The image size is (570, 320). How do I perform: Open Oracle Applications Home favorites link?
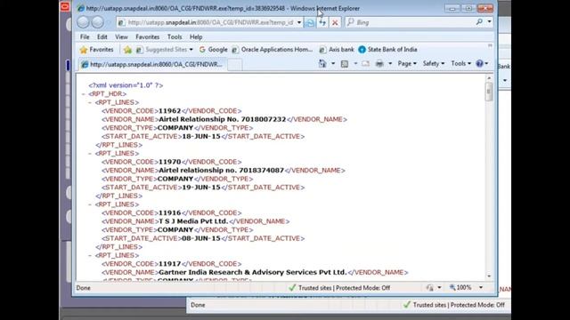273,50
